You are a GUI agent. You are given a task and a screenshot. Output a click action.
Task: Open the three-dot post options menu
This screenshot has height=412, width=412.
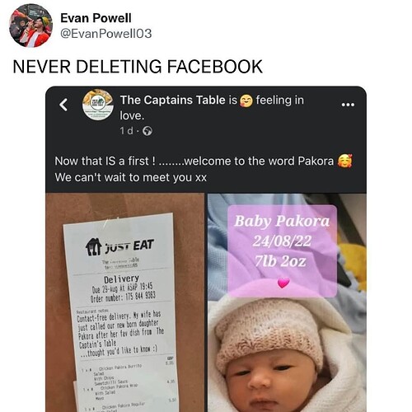tap(348, 105)
